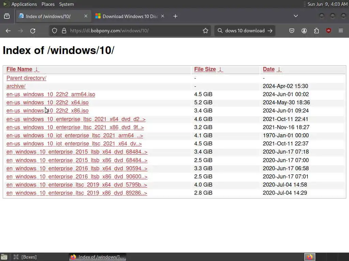This screenshot has height=261, width=349.
Task: Switch to the Download Windows 10 Disc tab
Action: 130,16
